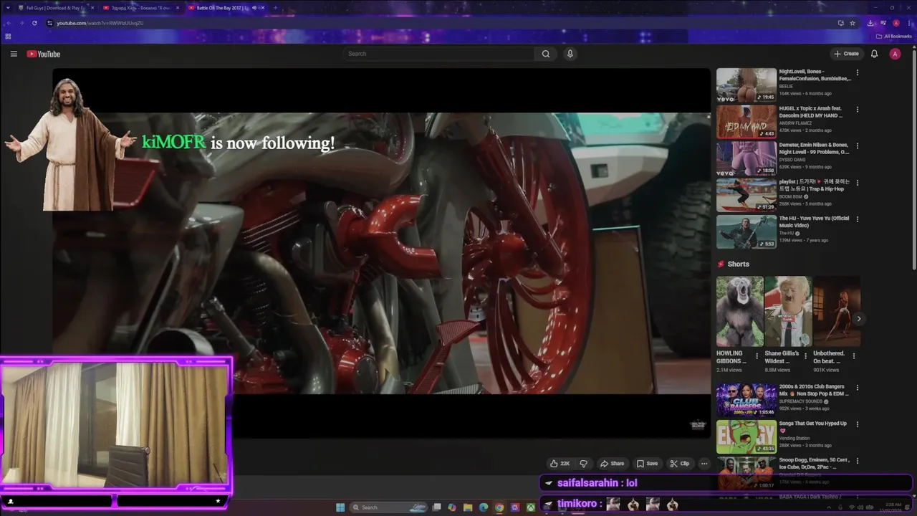The width and height of the screenshot is (917, 516).
Task: Open options menu for 2000s & 2010s Club Bangers
Action: tap(858, 388)
